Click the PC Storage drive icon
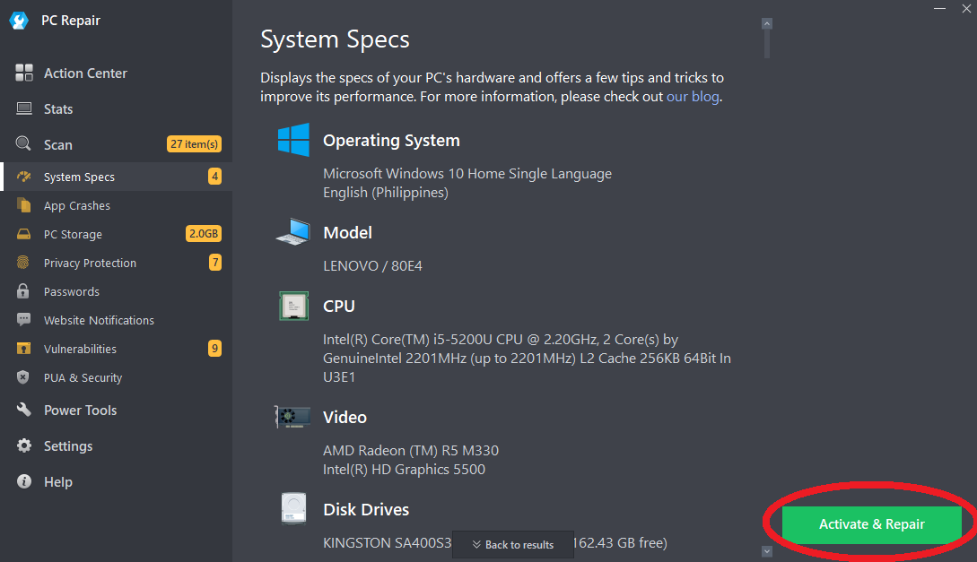Viewport: 977px width, 562px height. pyautogui.click(x=23, y=234)
